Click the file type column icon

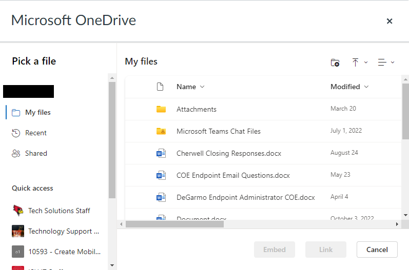[160, 87]
